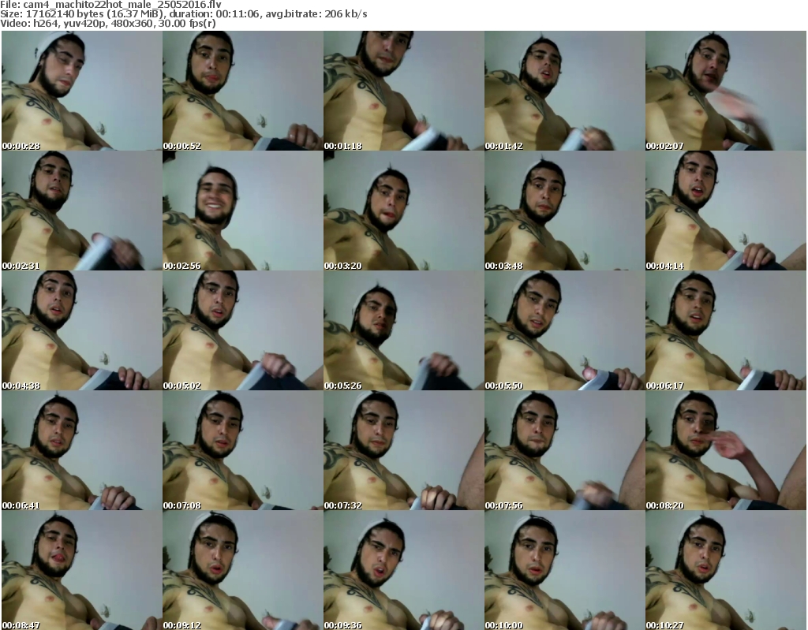Select the frame at 00:09:12
Viewport: 808px width, 630px height.
(x=243, y=570)
